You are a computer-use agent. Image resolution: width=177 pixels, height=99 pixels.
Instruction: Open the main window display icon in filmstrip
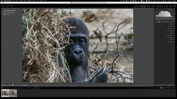pyautogui.click(x=2, y=88)
